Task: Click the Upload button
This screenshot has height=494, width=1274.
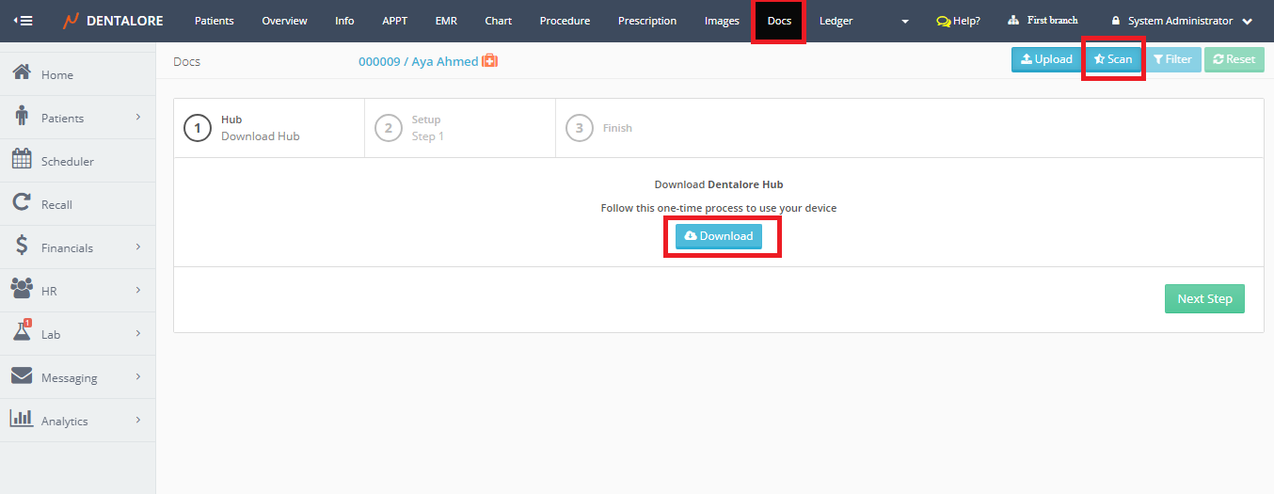Action: click(x=1046, y=59)
